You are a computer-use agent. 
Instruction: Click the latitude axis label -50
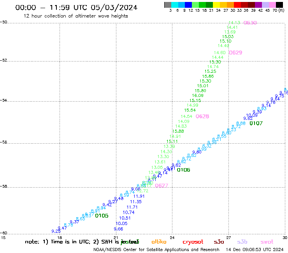4,22
